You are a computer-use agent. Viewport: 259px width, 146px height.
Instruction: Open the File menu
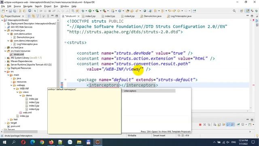(3, 6)
